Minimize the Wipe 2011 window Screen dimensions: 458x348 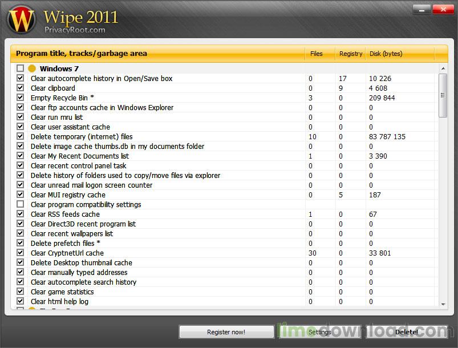tap(421, 10)
